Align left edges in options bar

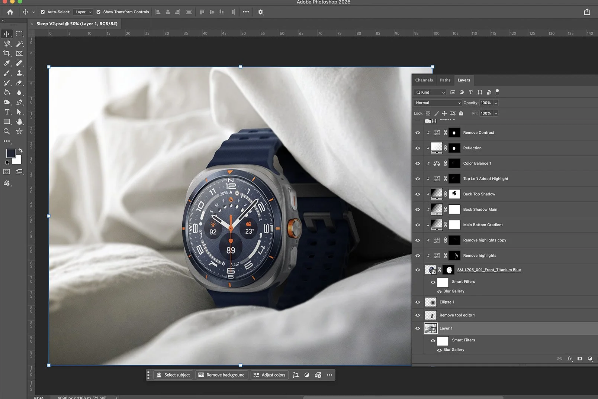tap(158, 12)
